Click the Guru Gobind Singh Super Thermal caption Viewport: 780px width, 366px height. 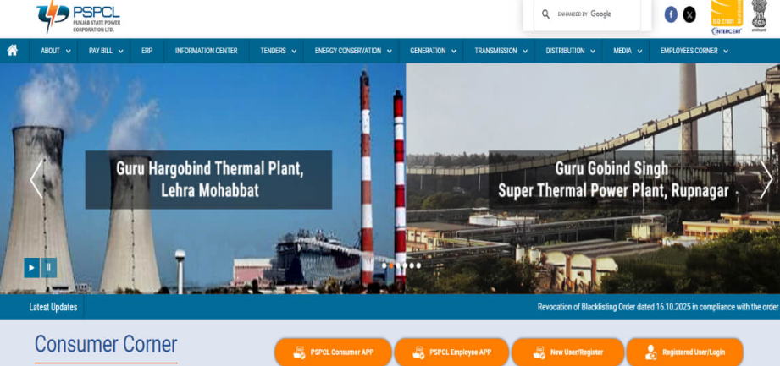click(x=613, y=179)
